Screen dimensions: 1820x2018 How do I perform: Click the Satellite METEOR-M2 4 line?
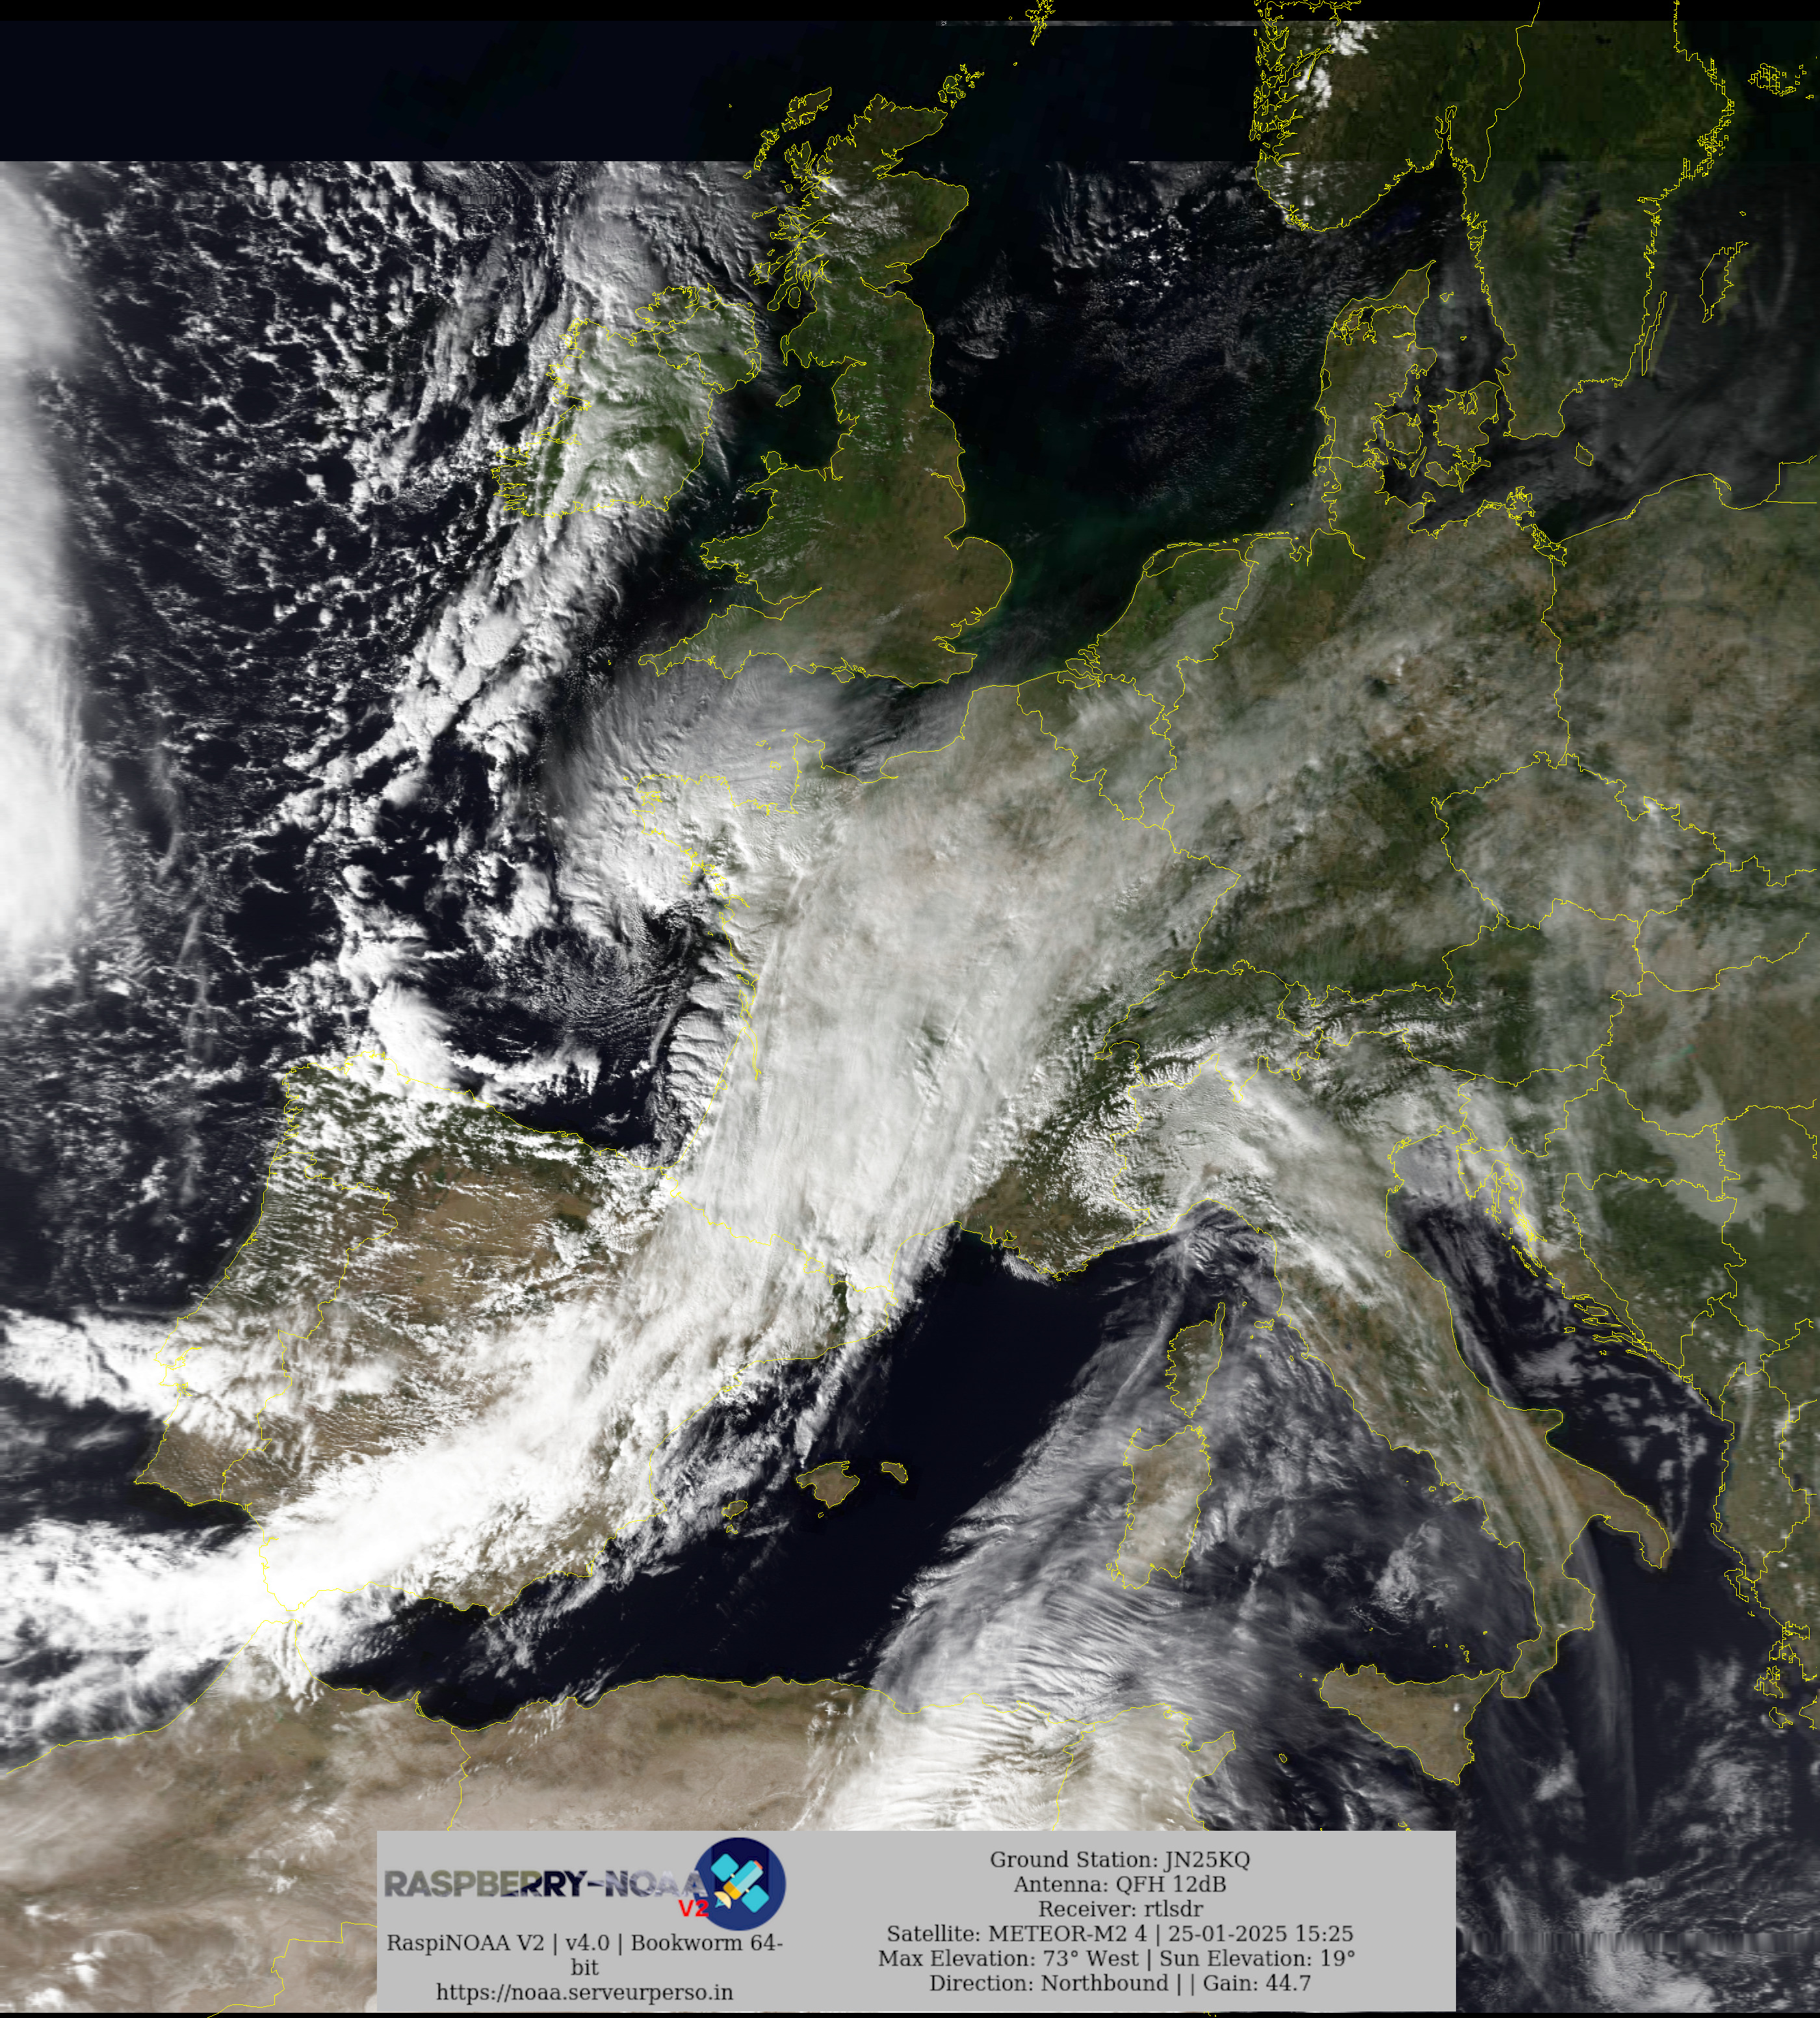1119,1934
